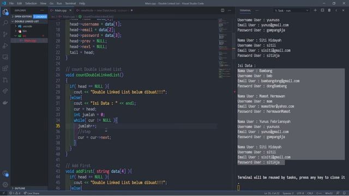Screen dimensions: 349x196
Task: Click the 1 UNSAVED badge
Action: pos(40,16)
